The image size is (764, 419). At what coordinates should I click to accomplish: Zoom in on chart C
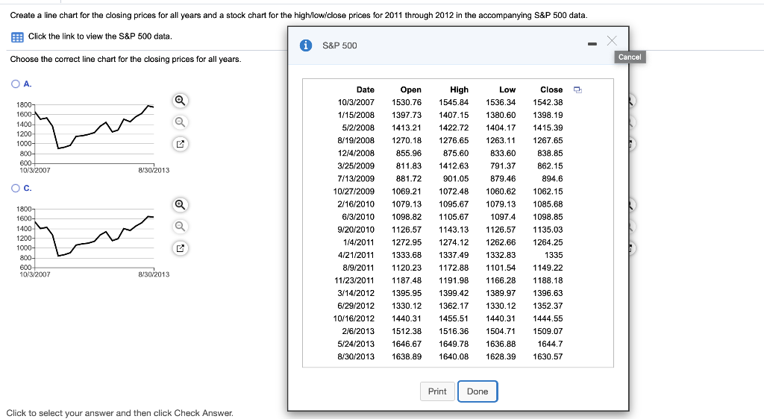tap(181, 205)
